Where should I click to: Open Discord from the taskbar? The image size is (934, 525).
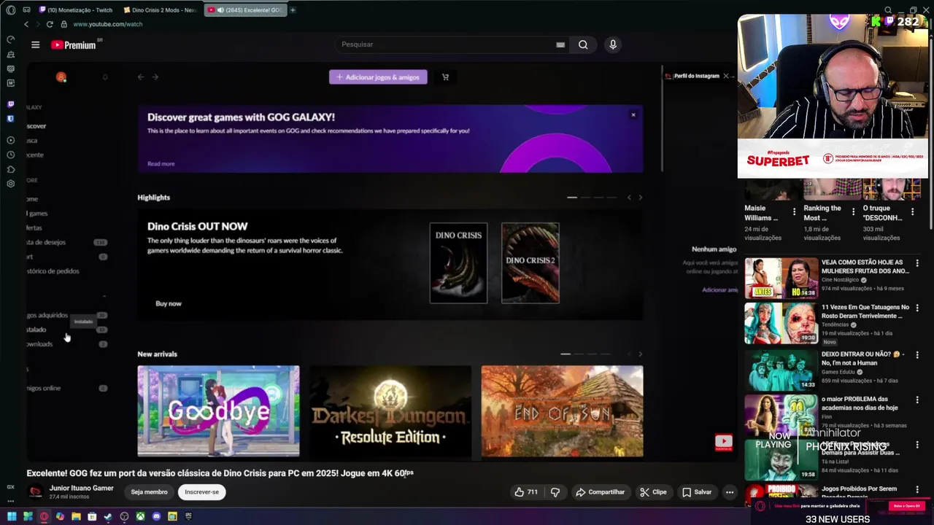point(156,516)
